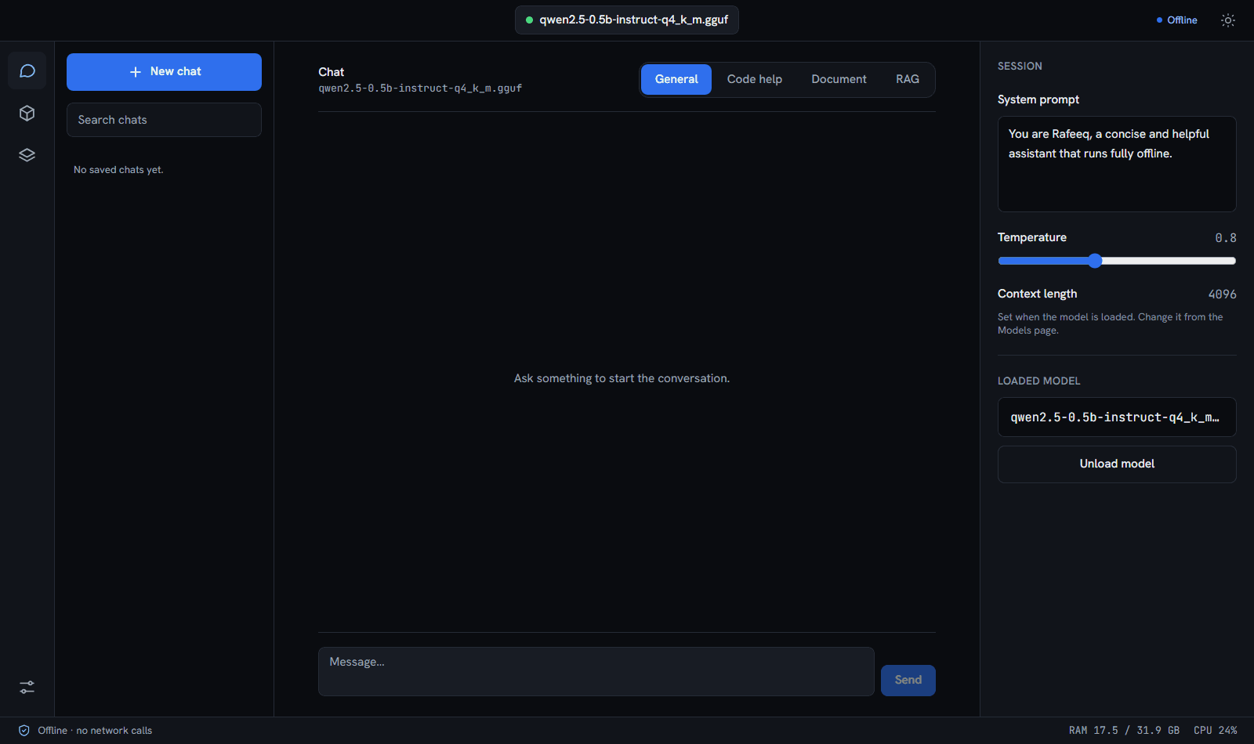Click the Context length helper note
This screenshot has height=744, width=1254.
tap(1110, 323)
